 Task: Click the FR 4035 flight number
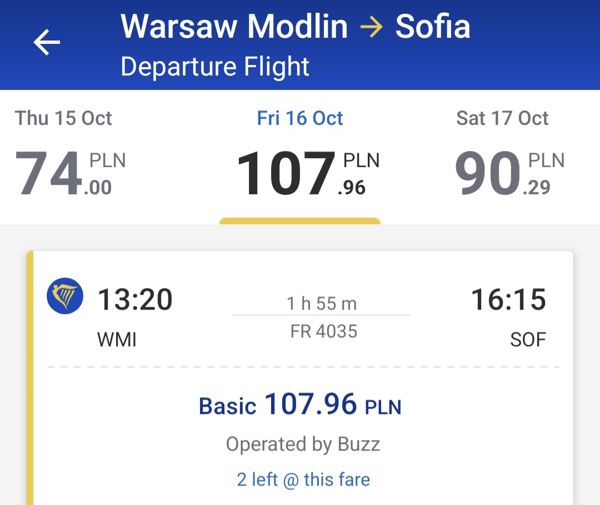324,331
